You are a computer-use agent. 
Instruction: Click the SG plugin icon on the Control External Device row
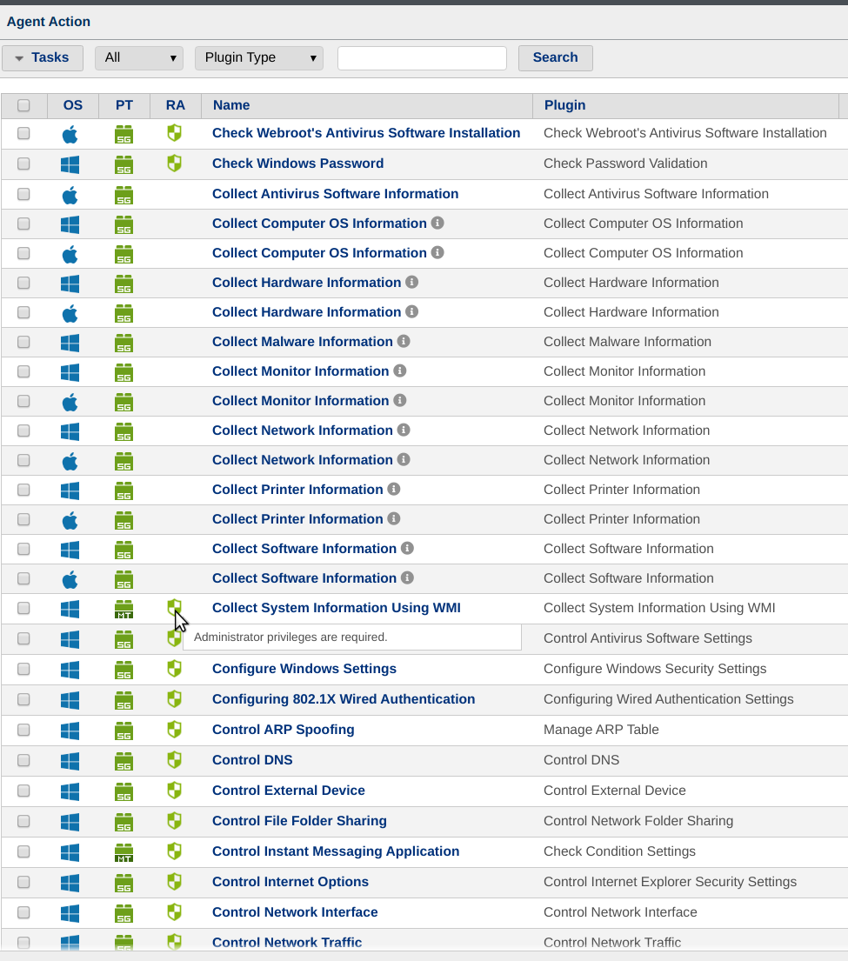coord(124,791)
